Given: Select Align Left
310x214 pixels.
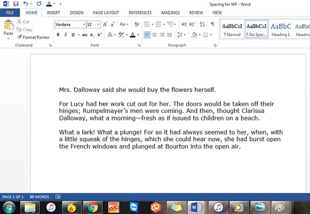Looking at the screenshot, I should [147, 35].
